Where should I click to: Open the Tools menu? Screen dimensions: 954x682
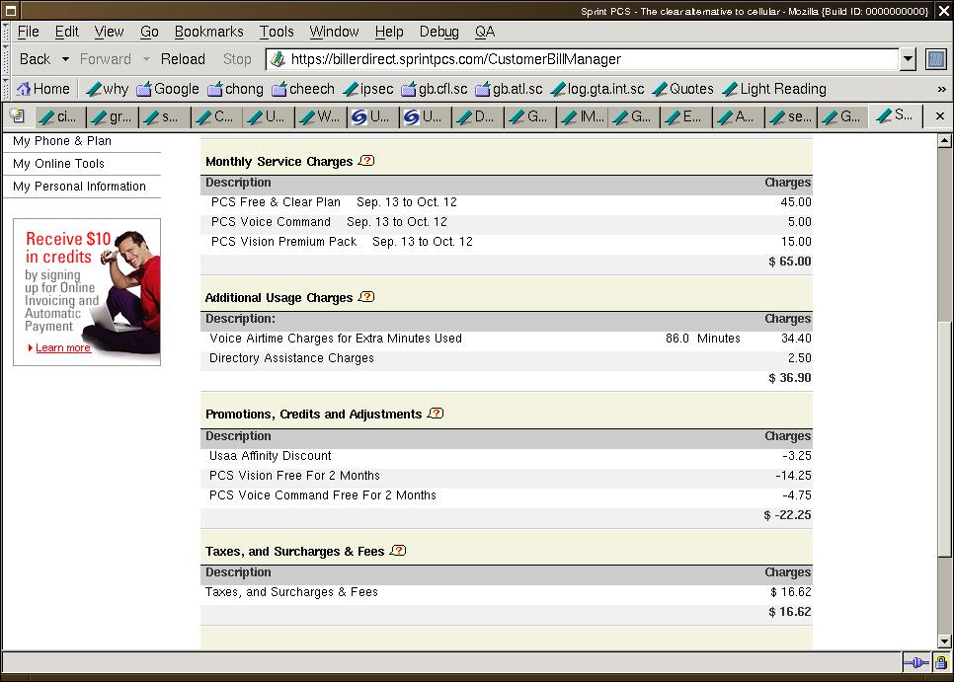point(277,32)
